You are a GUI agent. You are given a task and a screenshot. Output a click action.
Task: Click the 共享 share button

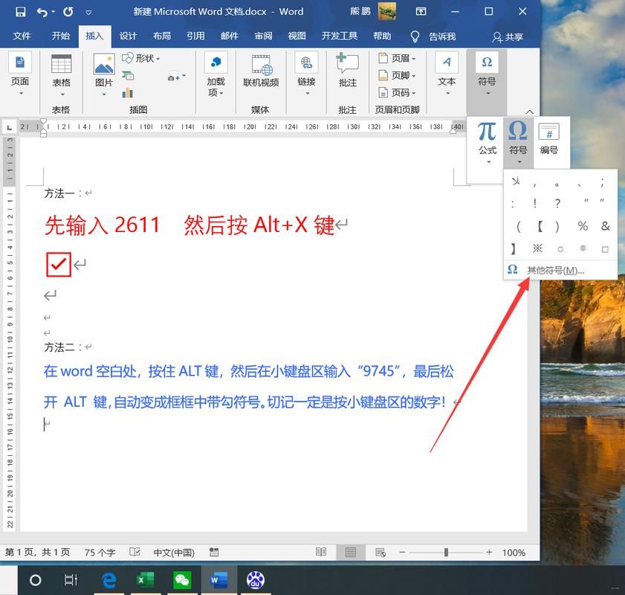coord(508,37)
